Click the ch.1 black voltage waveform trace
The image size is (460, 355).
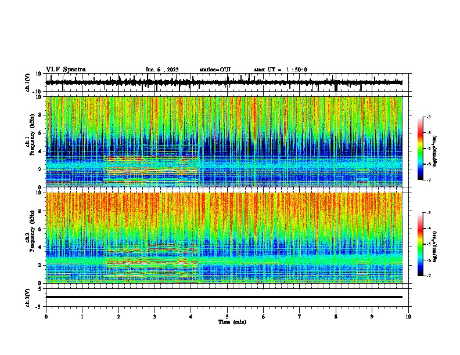(x=224, y=82)
